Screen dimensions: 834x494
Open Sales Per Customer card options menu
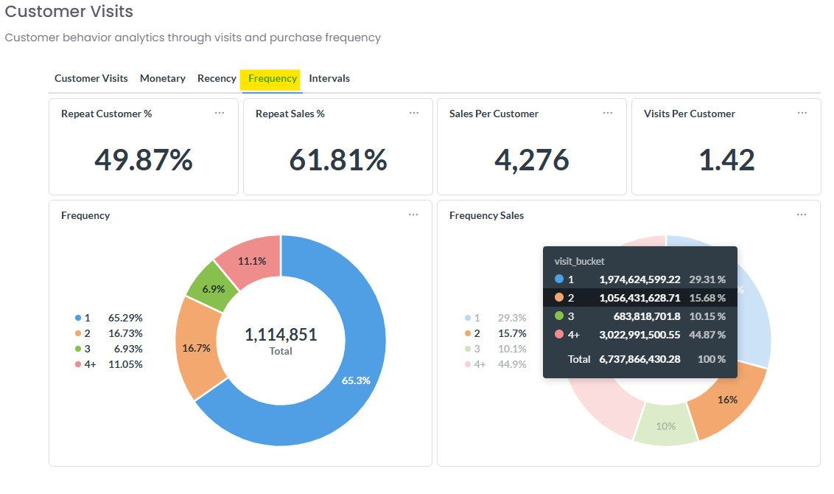coord(607,113)
